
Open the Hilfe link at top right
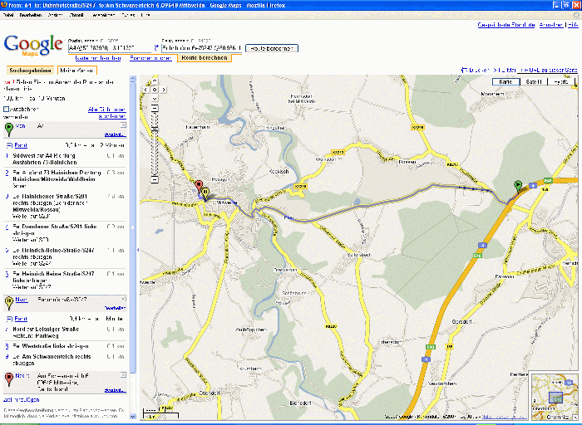pos(573,25)
